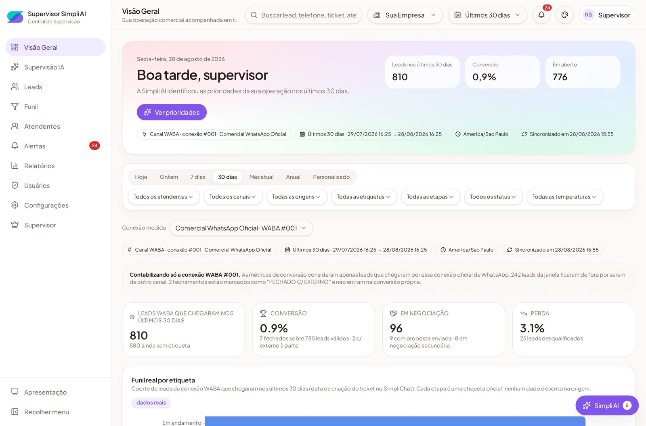Viewport: 646px width, 426px height.
Task: Click the Em andamento funnel bar
Action: click(395, 421)
